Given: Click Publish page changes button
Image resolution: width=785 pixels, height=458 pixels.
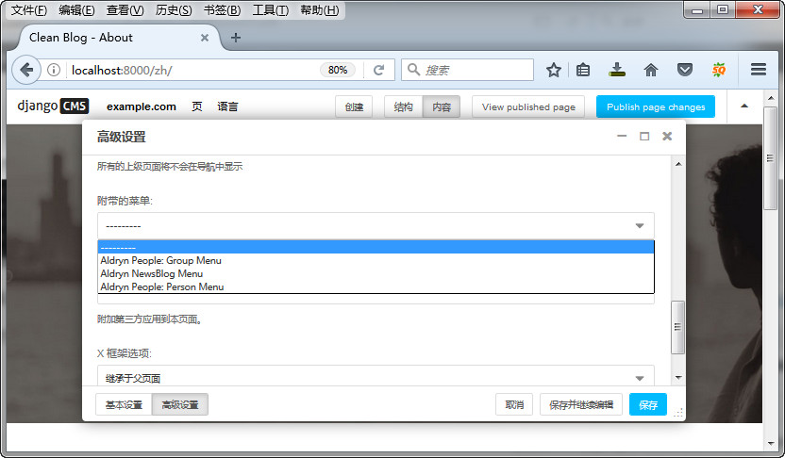Looking at the screenshot, I should (656, 106).
